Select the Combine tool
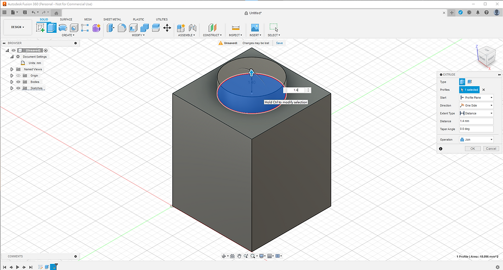Screen dimensions: 503x270 click(x=144, y=28)
